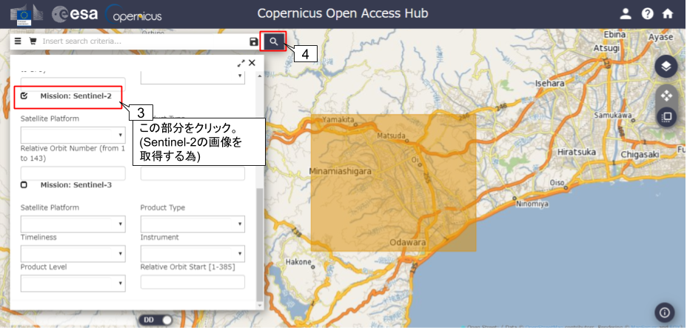The width and height of the screenshot is (687, 328).
Task: Show map attribution info icon
Action: 665,312
